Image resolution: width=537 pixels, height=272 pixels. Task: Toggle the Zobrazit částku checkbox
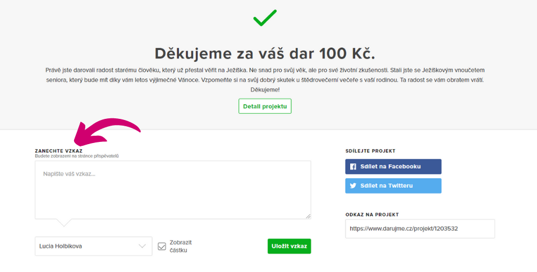pyautogui.click(x=162, y=246)
